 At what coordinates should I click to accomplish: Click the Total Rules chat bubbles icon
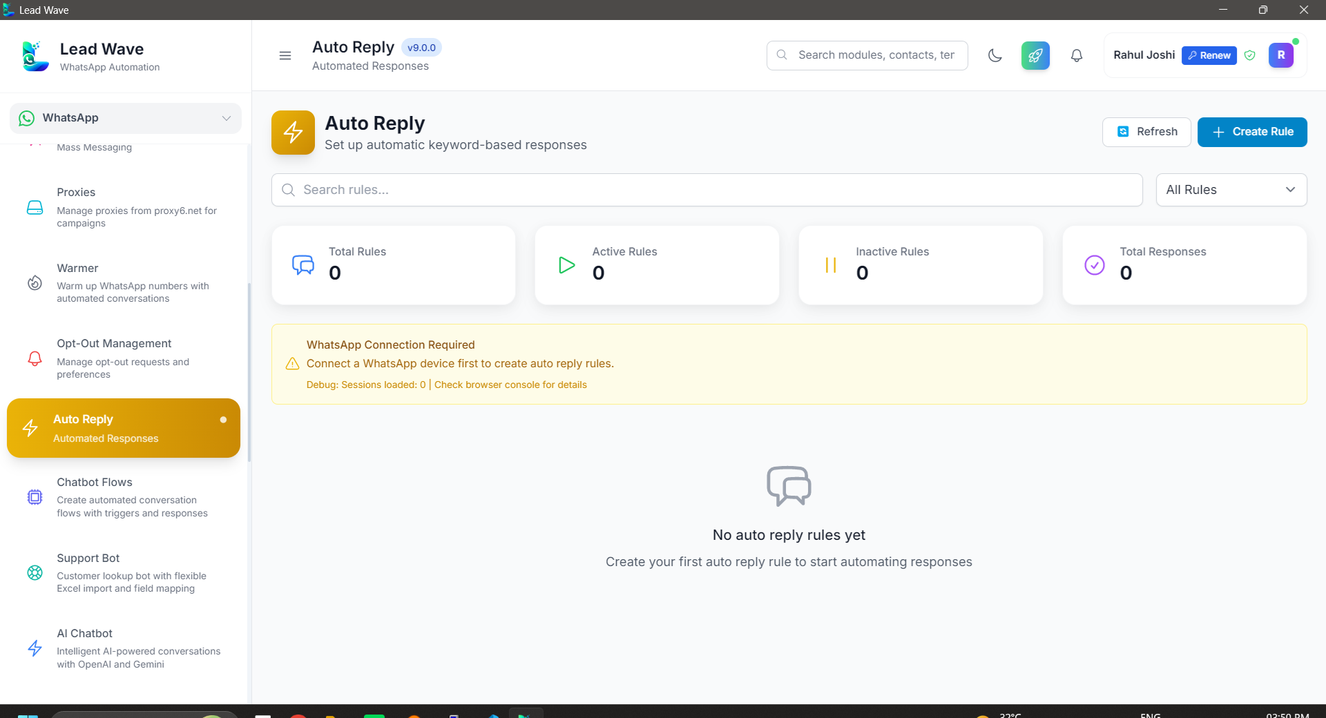click(303, 265)
